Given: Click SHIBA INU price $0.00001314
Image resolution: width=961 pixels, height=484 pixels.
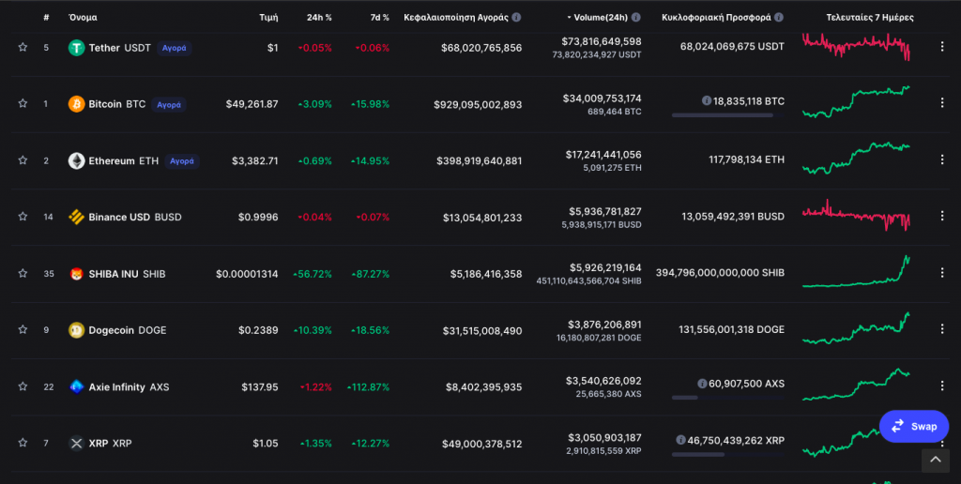Looking at the screenshot, I should pyautogui.click(x=247, y=274).
